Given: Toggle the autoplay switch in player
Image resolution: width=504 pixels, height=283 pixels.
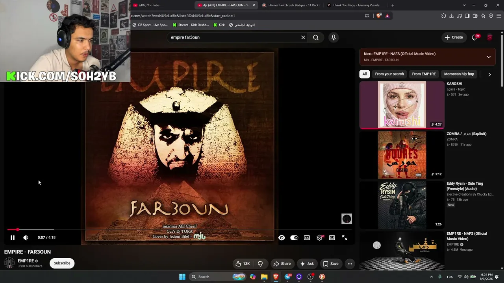Looking at the screenshot, I should tap(294, 237).
